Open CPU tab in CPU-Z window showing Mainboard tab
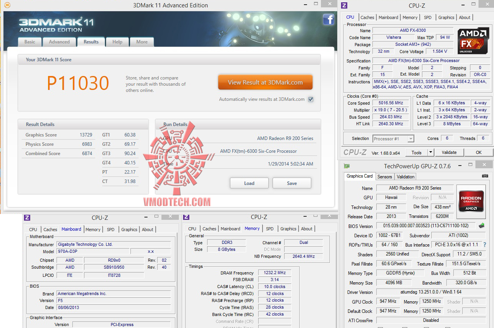 (33, 230)
